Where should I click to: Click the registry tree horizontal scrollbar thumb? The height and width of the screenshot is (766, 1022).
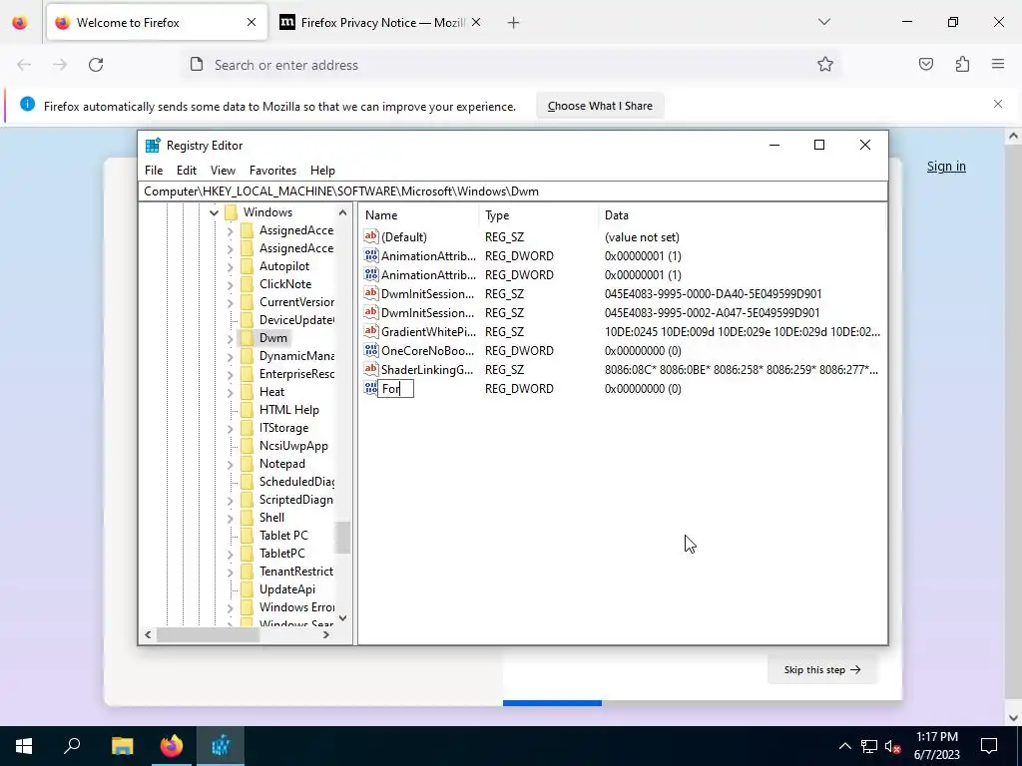209,634
